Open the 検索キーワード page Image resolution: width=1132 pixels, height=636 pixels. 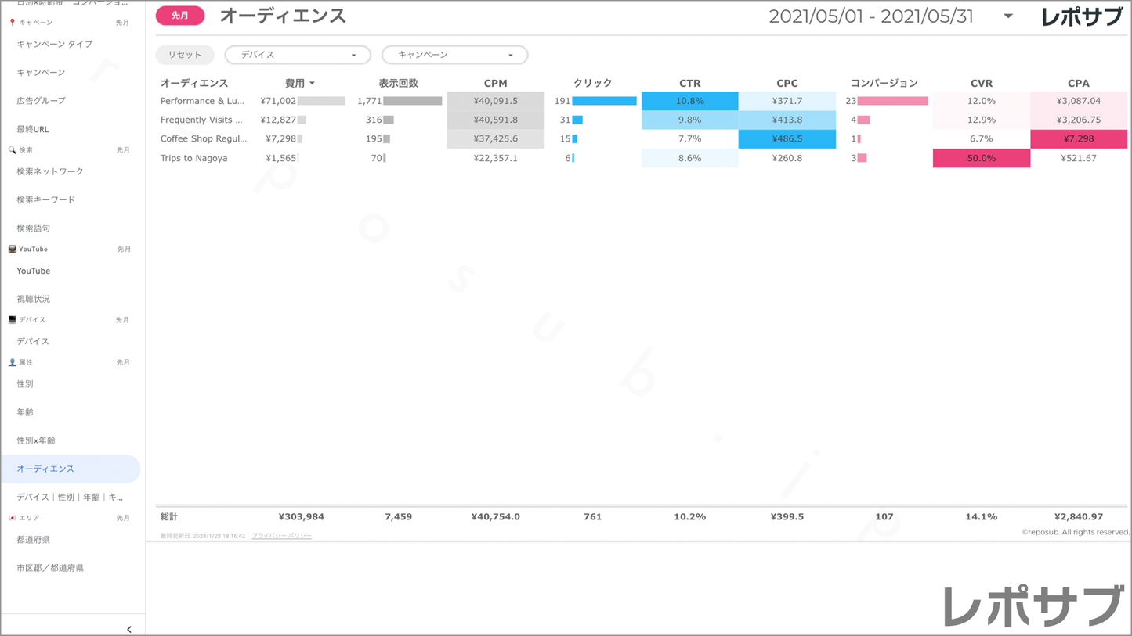46,199
